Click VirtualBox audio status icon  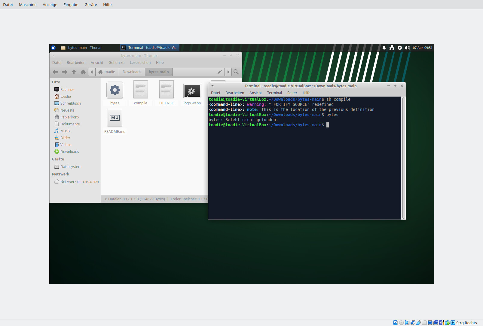(x=407, y=323)
